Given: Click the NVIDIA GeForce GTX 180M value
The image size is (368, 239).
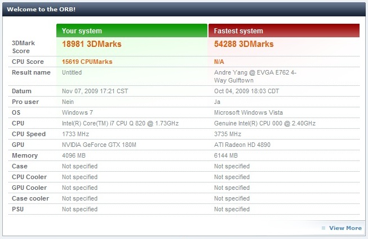Looking at the screenshot, I should point(99,145).
